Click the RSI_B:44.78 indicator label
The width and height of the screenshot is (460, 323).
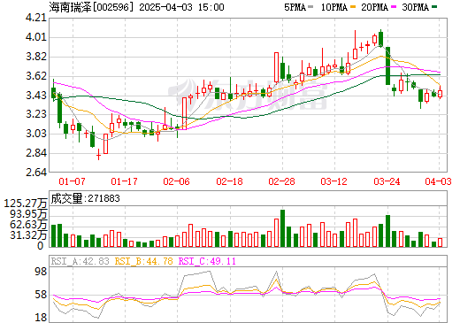143,261
